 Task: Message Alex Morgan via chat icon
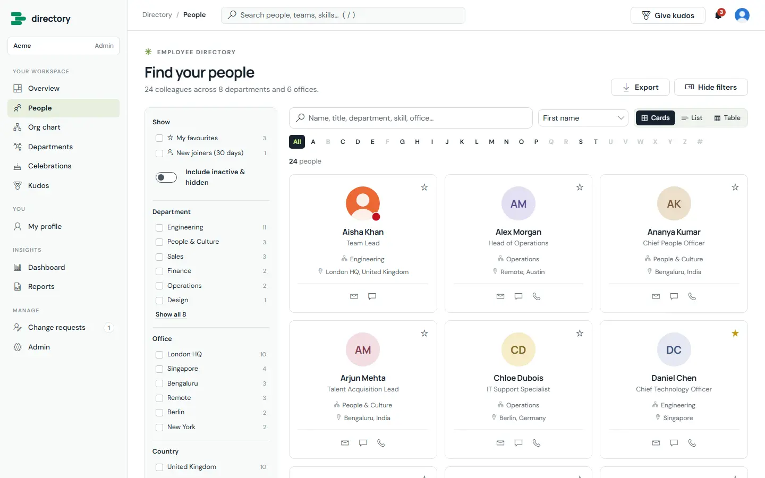pyautogui.click(x=518, y=296)
